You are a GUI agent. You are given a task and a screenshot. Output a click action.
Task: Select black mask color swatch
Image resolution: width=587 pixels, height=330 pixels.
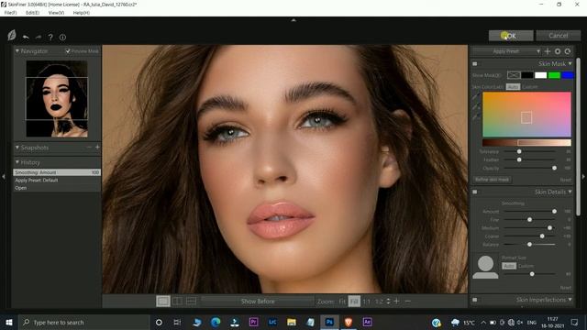click(526, 75)
